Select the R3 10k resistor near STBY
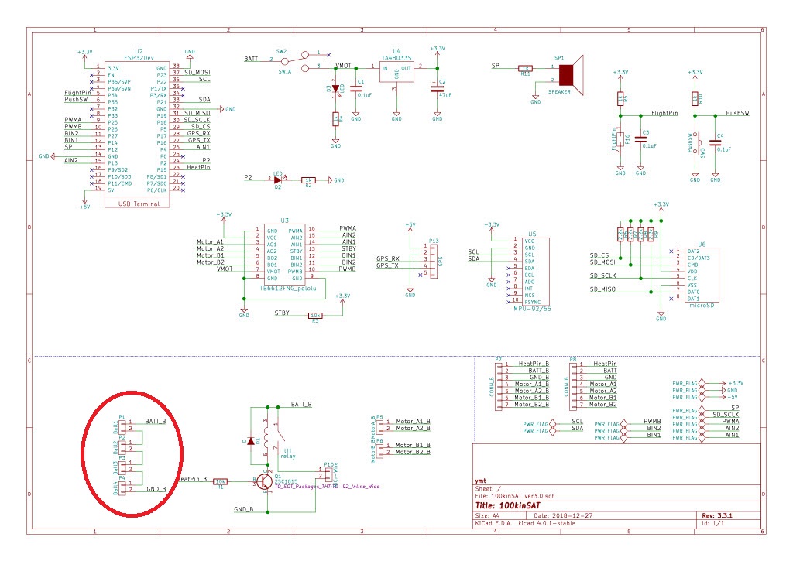 point(315,315)
